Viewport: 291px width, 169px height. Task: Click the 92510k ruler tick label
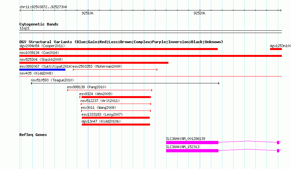88,13
